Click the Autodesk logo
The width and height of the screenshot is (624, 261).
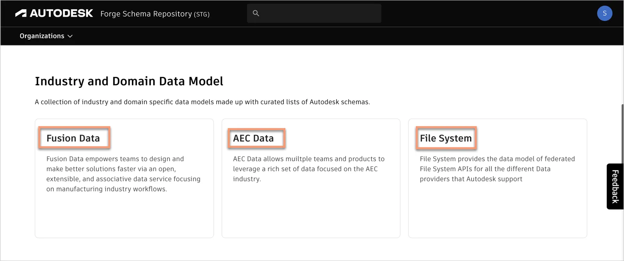point(54,14)
